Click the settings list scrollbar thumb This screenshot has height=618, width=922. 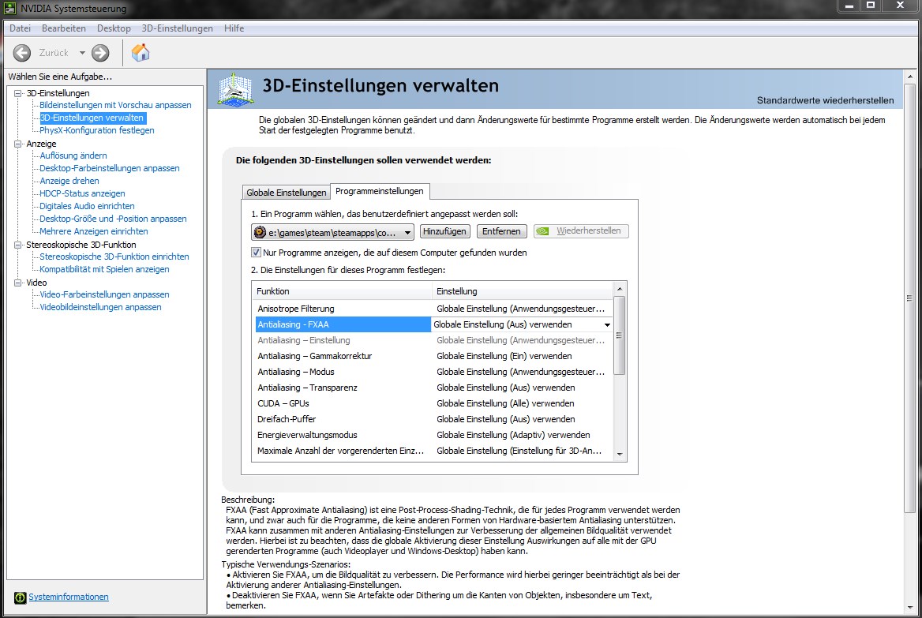pyautogui.click(x=619, y=335)
